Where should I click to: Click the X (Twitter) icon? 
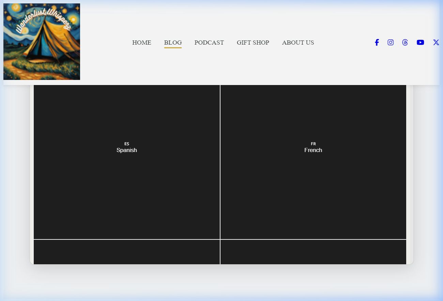pyautogui.click(x=436, y=43)
